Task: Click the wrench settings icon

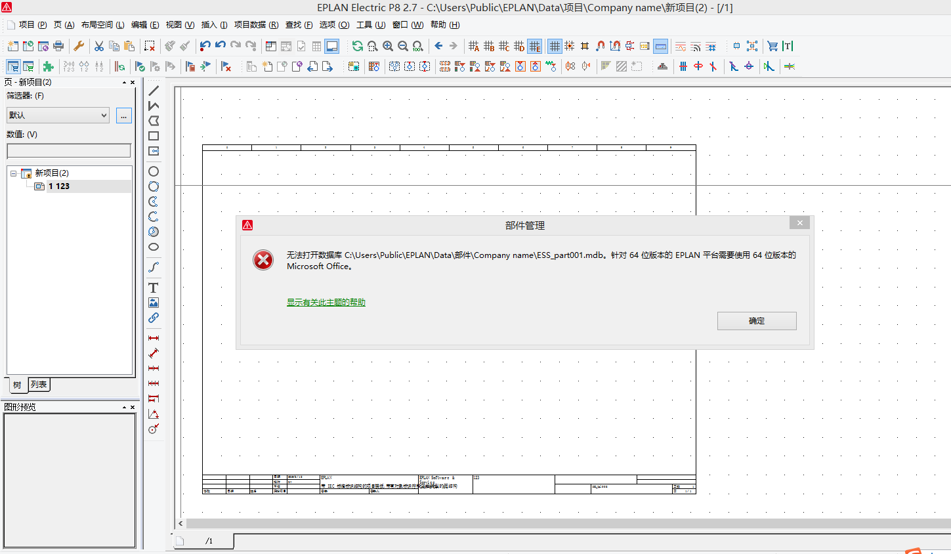Action: point(79,46)
